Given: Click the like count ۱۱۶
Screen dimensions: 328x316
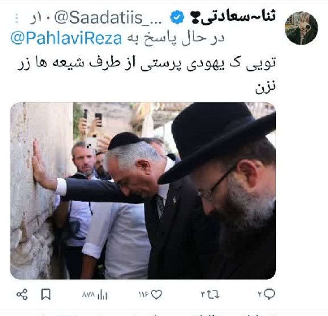Looking at the screenshot, I should [143, 295].
